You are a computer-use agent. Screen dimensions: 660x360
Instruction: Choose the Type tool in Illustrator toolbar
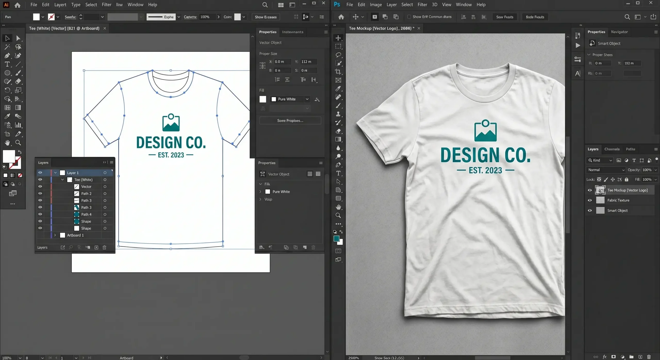pyautogui.click(x=7, y=64)
